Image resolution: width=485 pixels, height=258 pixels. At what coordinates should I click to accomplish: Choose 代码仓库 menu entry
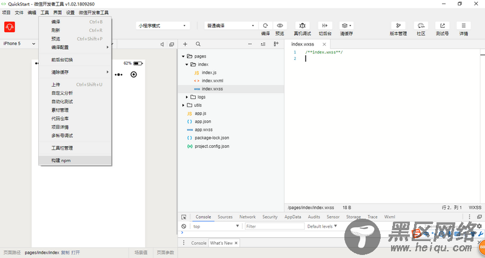point(75,119)
